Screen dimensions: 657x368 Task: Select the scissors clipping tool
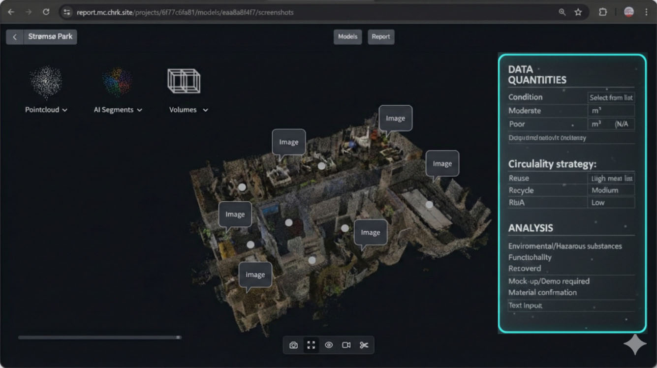coord(364,345)
